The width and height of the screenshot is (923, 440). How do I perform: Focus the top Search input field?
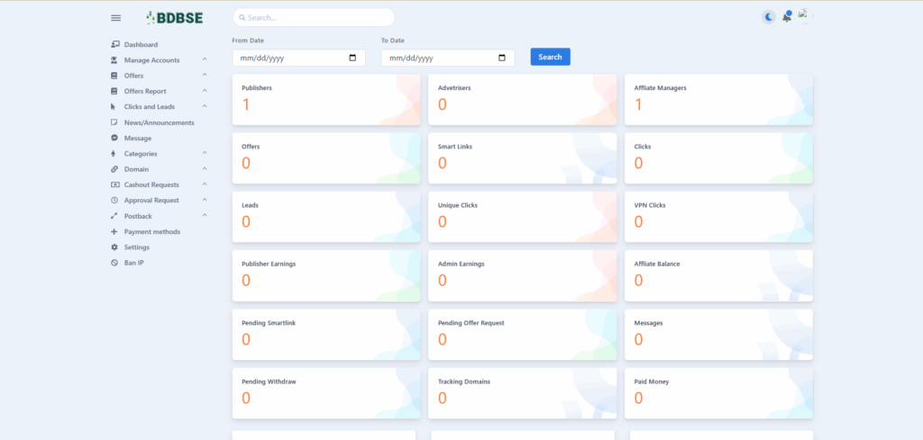click(314, 18)
